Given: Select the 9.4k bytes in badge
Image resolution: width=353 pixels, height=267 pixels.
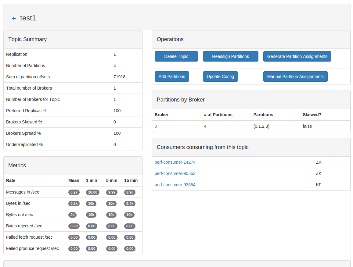Looking at the screenshot, I should [130, 204].
